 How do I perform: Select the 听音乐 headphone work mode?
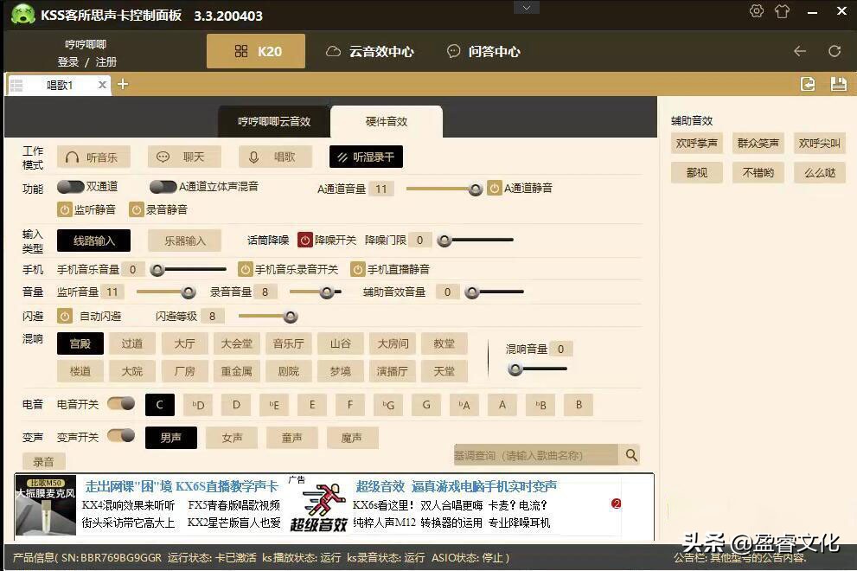(95, 157)
